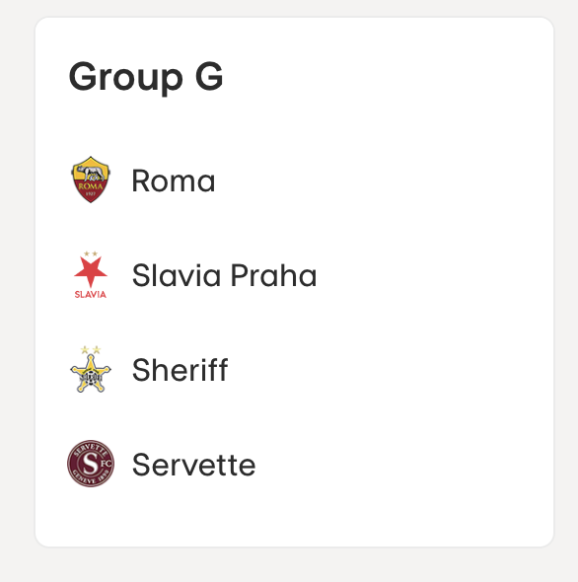578x582 pixels.
Task: Click the FC letters on Servette badge
Action: pos(106,464)
